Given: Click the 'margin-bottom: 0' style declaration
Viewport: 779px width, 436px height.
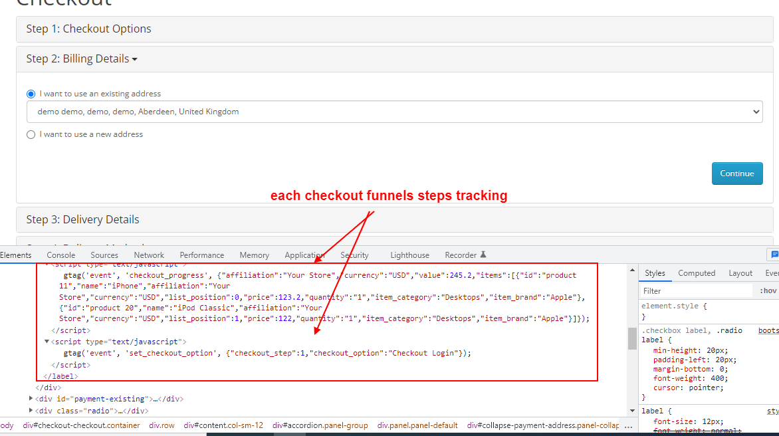Looking at the screenshot, I should 691,369.
